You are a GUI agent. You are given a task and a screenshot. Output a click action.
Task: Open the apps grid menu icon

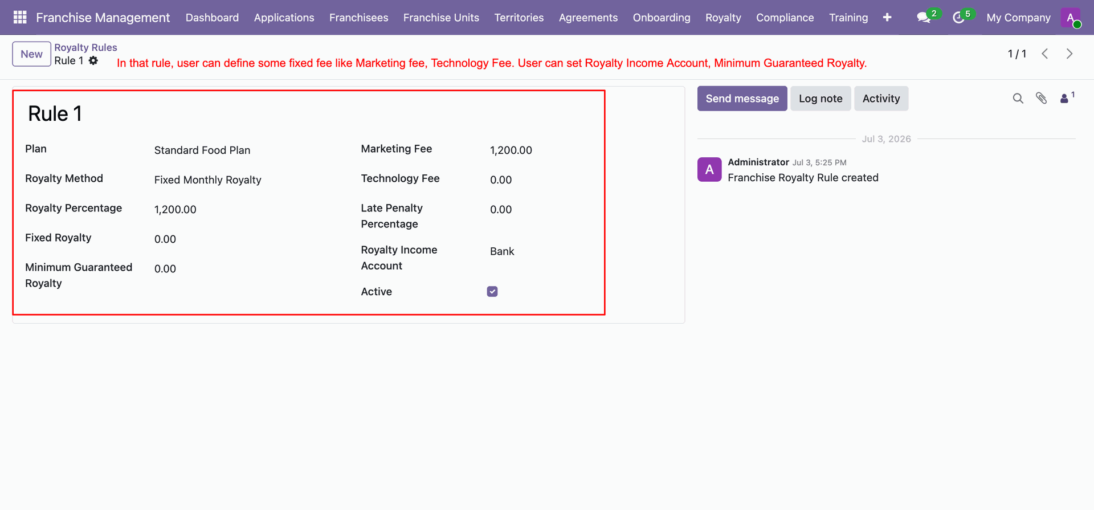tap(20, 18)
